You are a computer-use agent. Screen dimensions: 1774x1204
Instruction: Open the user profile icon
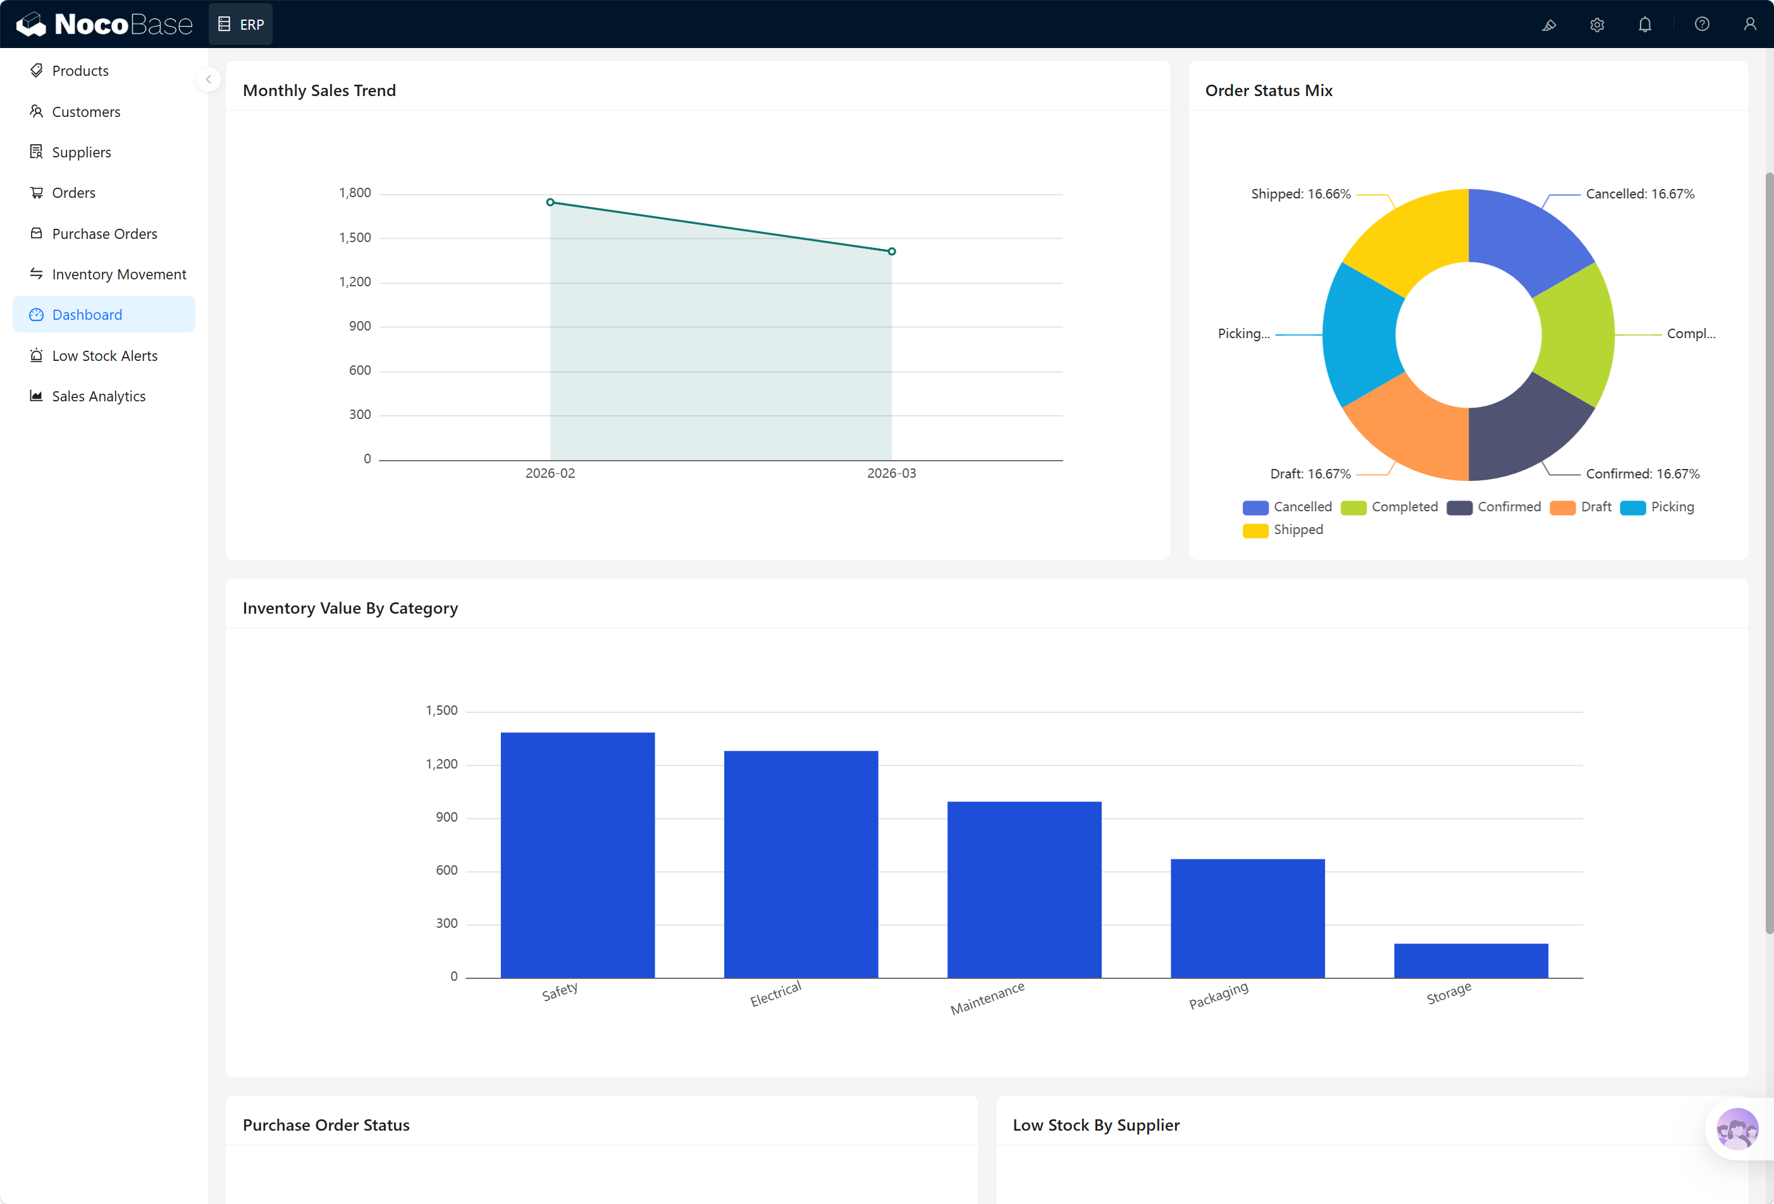click(1749, 23)
